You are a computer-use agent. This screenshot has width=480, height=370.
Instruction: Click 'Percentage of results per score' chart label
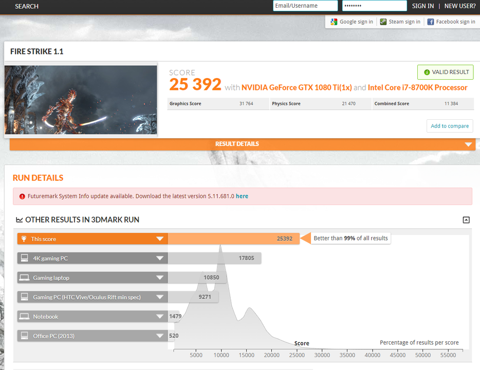pos(419,343)
